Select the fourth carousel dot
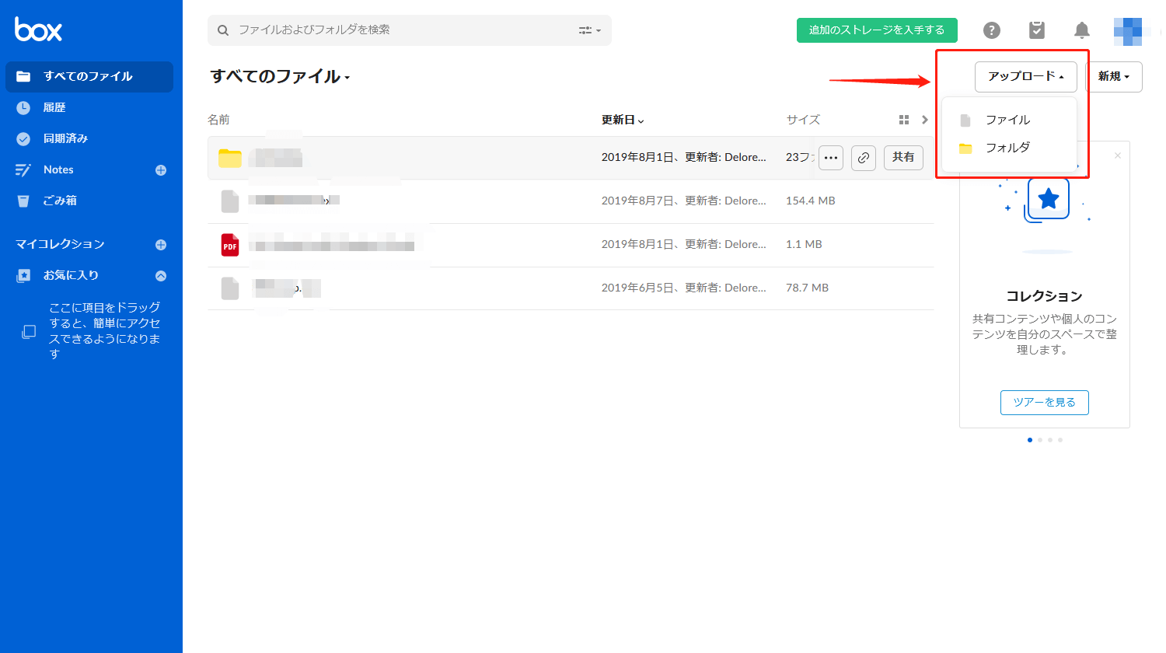1166x653 pixels. click(1060, 440)
